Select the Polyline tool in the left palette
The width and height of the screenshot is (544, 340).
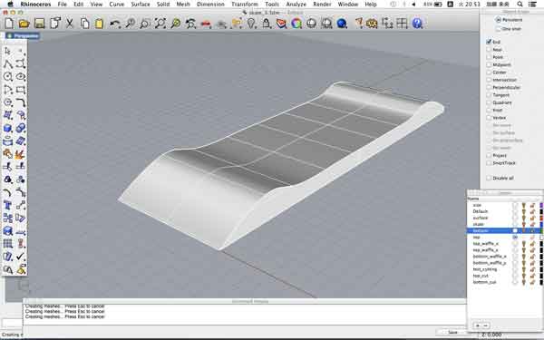pyautogui.click(x=7, y=63)
